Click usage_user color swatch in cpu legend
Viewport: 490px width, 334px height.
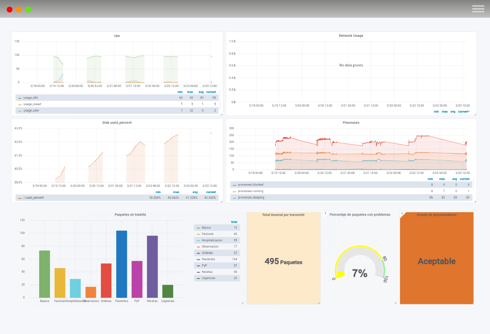click(x=20, y=110)
